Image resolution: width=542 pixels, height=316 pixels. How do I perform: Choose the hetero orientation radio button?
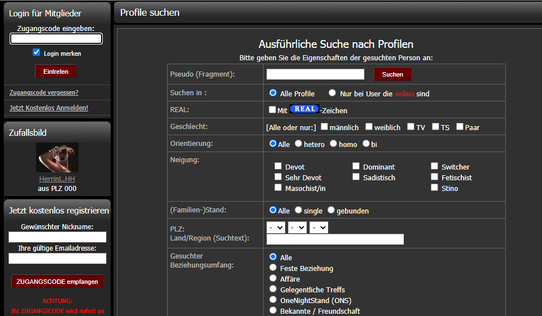pyautogui.click(x=298, y=144)
